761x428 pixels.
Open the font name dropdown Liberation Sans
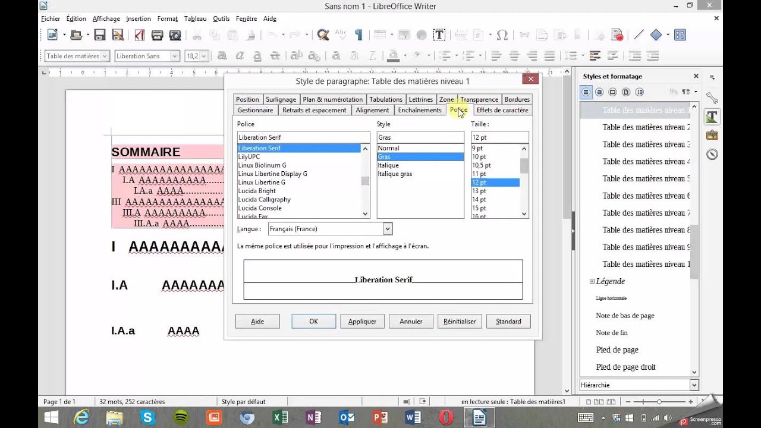coord(175,56)
